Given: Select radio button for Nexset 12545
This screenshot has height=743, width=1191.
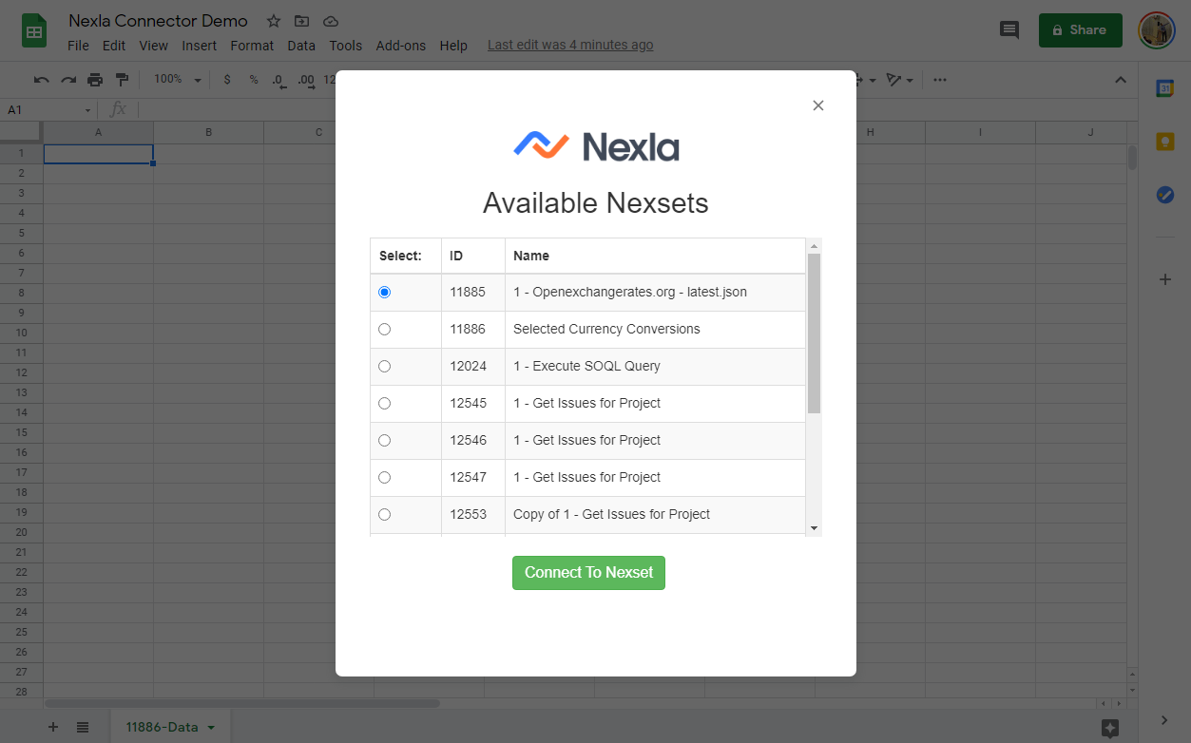Looking at the screenshot, I should point(384,404).
